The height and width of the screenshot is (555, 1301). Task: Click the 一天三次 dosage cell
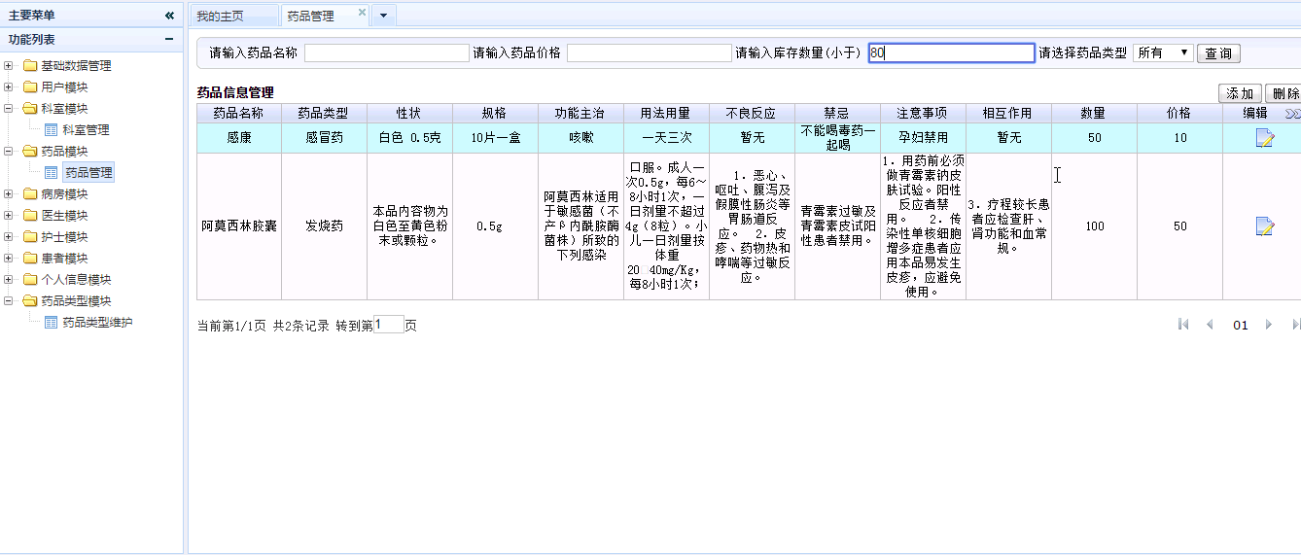pyautogui.click(x=666, y=138)
